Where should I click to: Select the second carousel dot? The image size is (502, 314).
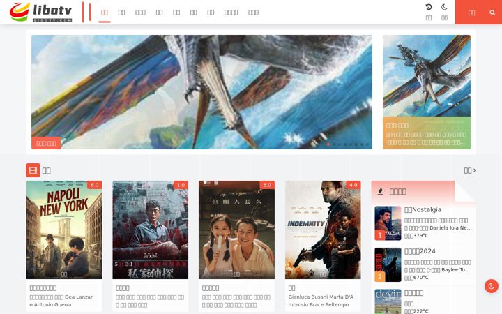pos(334,144)
